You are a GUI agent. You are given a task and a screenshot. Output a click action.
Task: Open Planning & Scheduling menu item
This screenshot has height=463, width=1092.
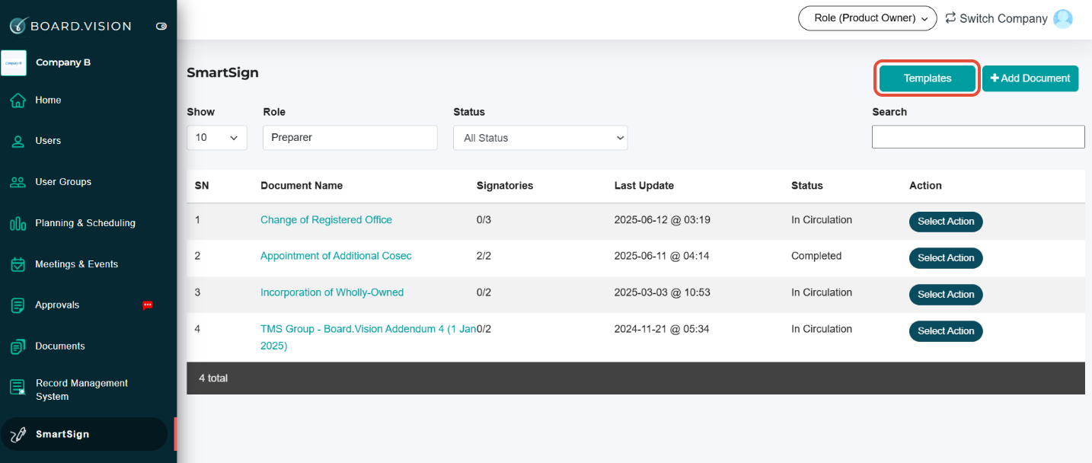click(x=84, y=223)
